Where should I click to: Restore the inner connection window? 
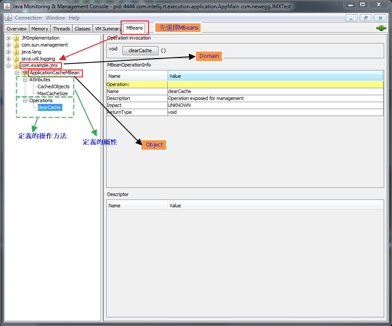coord(366,18)
